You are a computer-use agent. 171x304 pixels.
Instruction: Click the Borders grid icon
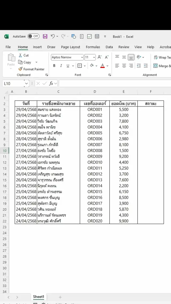point(80,66)
